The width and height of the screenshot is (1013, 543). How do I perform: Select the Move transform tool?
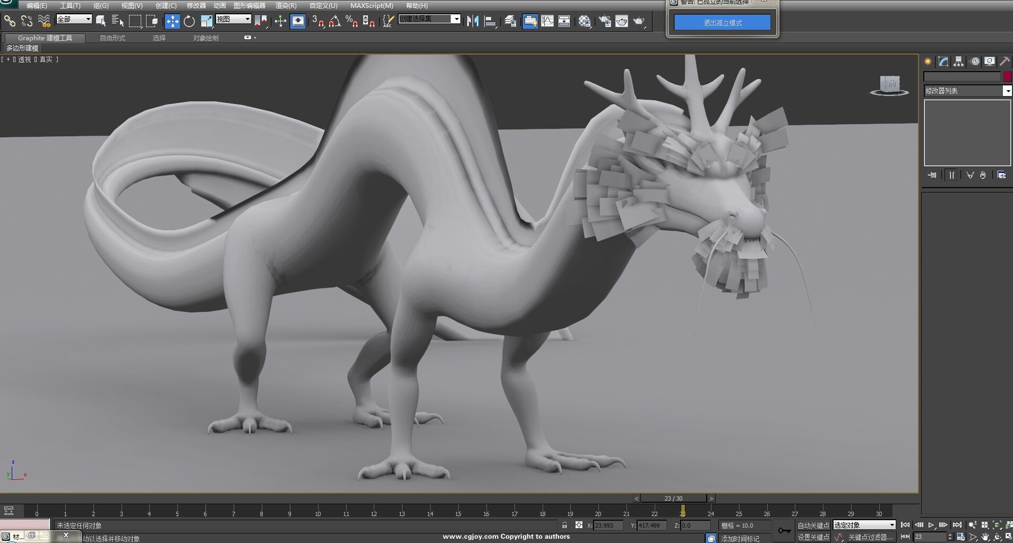173,21
